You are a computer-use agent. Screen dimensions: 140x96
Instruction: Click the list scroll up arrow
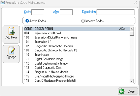132,29
